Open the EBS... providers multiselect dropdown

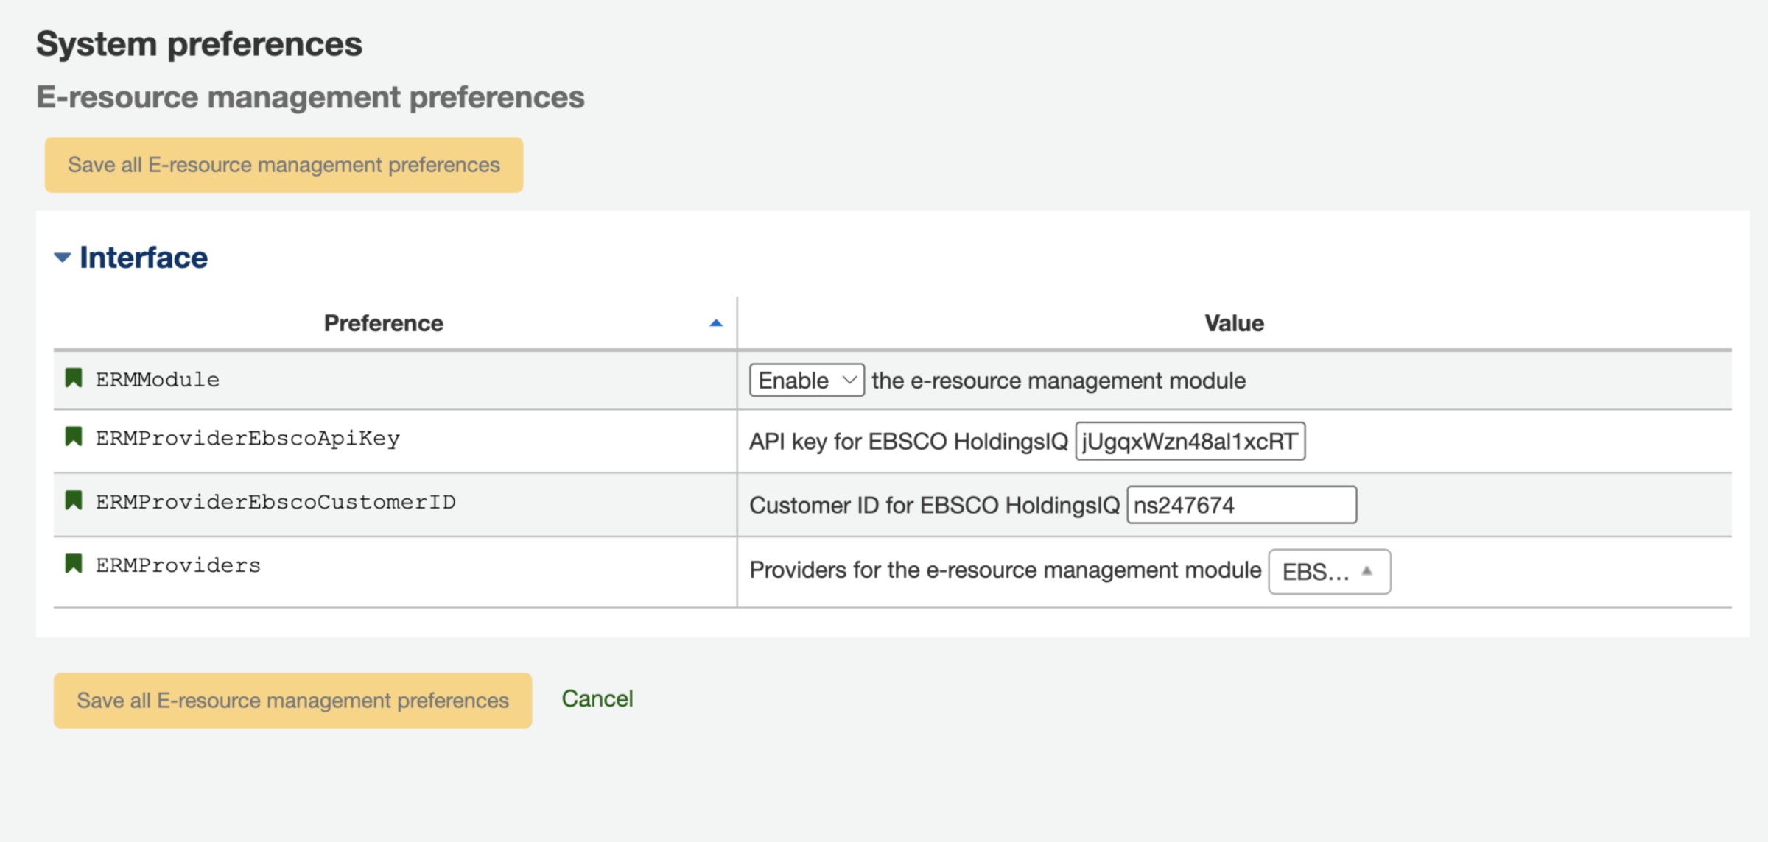click(1329, 572)
